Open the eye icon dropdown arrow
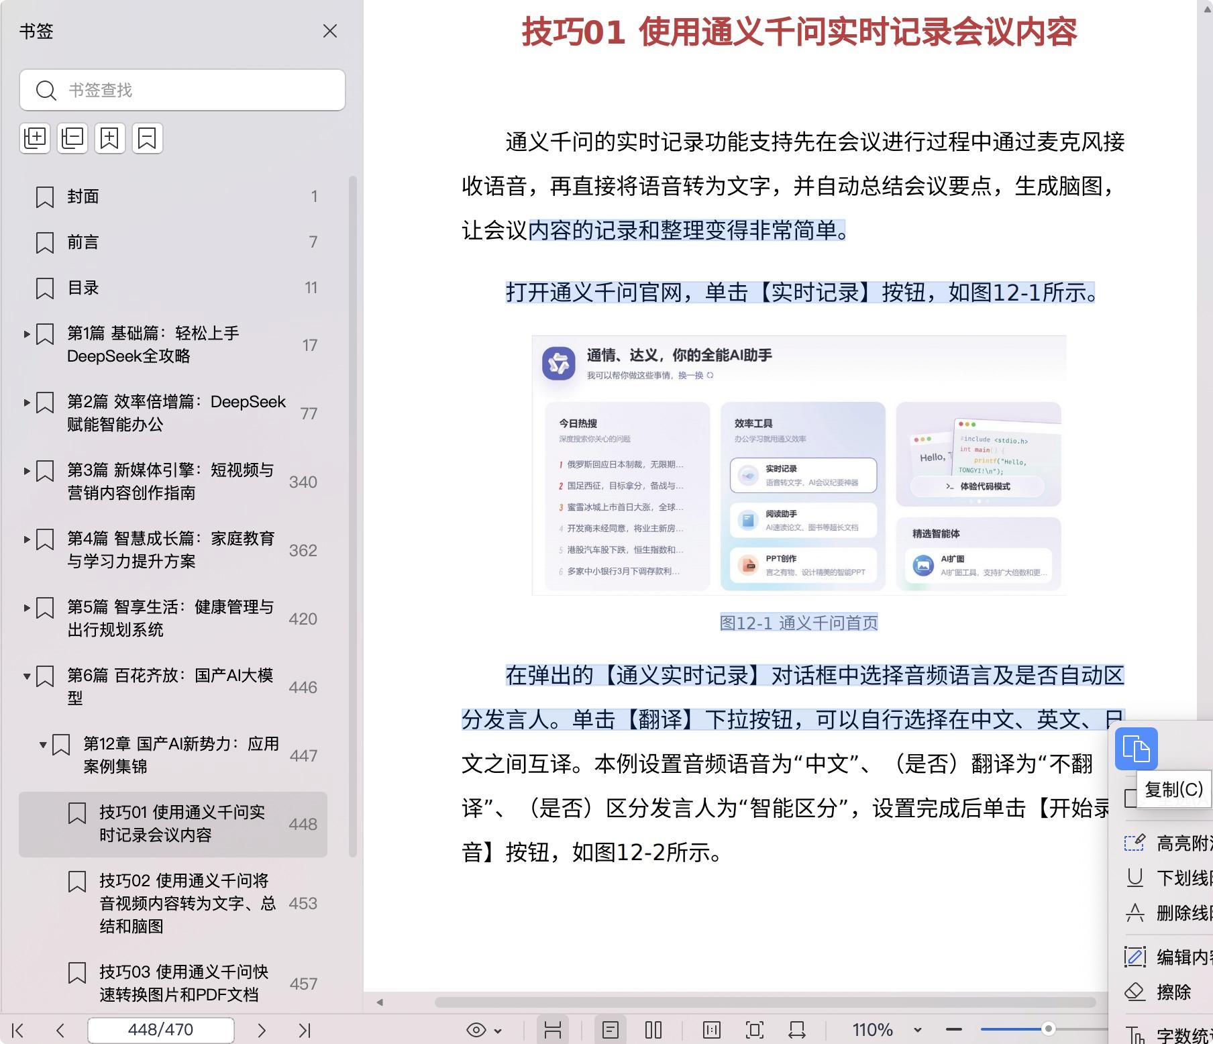The image size is (1213, 1044). 498,1031
